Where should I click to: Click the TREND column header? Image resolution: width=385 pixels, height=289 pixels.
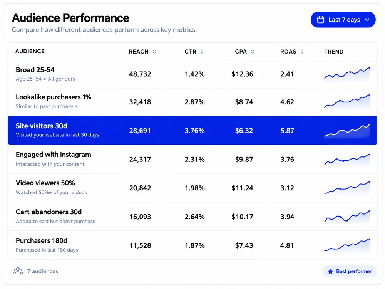point(334,52)
